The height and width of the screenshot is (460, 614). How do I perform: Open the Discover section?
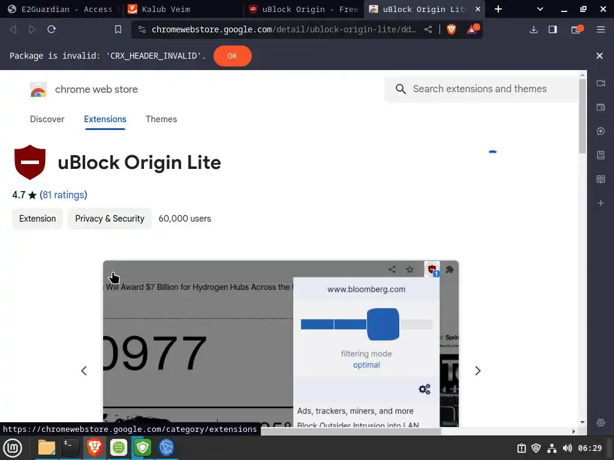point(47,119)
